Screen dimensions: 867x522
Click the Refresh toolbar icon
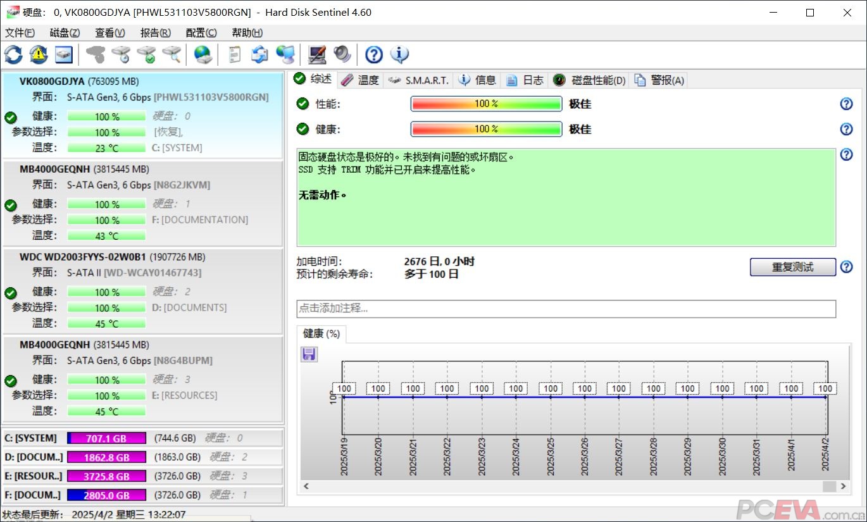point(13,55)
